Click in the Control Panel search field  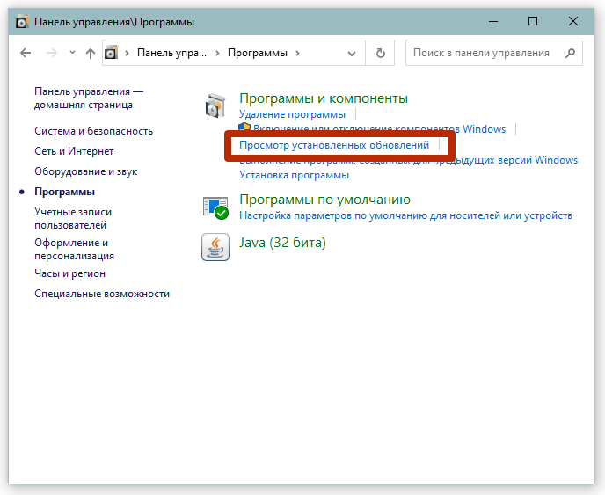pos(484,53)
